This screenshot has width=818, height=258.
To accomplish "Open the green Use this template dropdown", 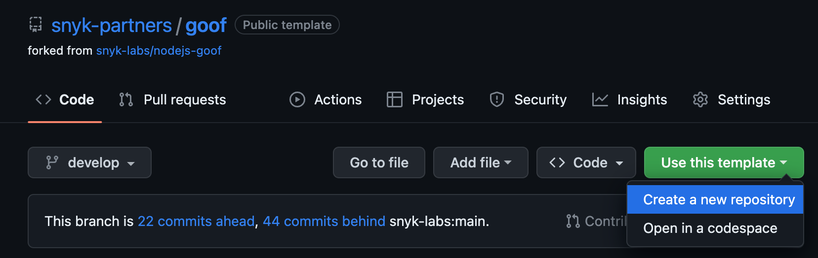I will pos(724,162).
